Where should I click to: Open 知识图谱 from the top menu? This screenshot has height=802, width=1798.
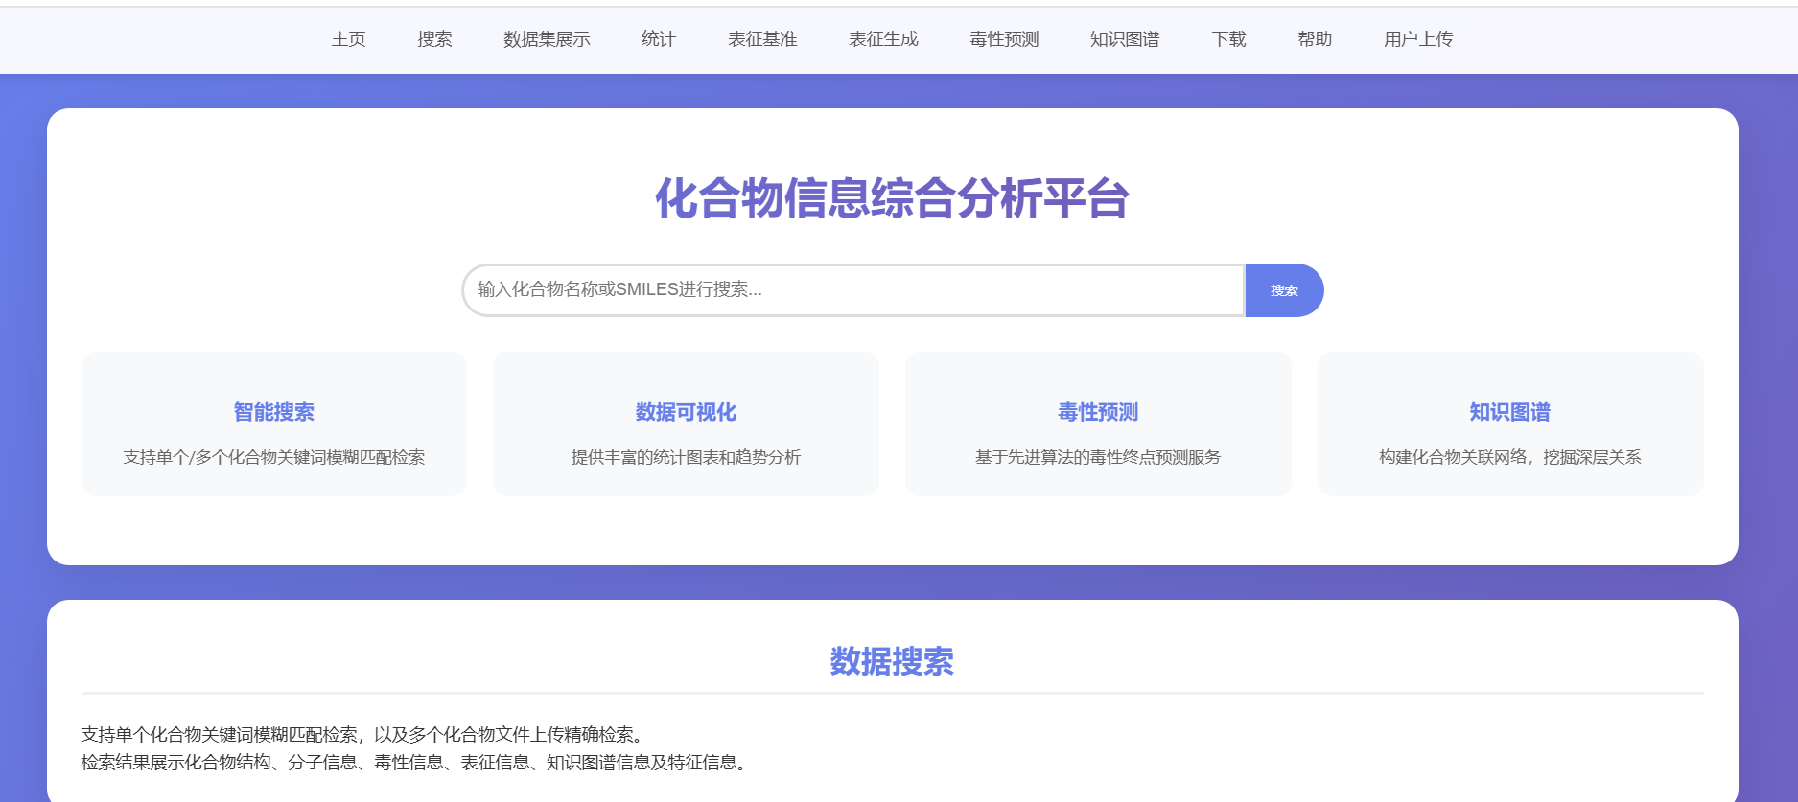[1125, 39]
